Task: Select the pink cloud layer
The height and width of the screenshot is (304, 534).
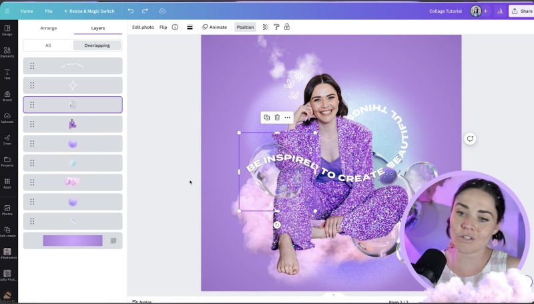Action: pyautogui.click(x=73, y=182)
